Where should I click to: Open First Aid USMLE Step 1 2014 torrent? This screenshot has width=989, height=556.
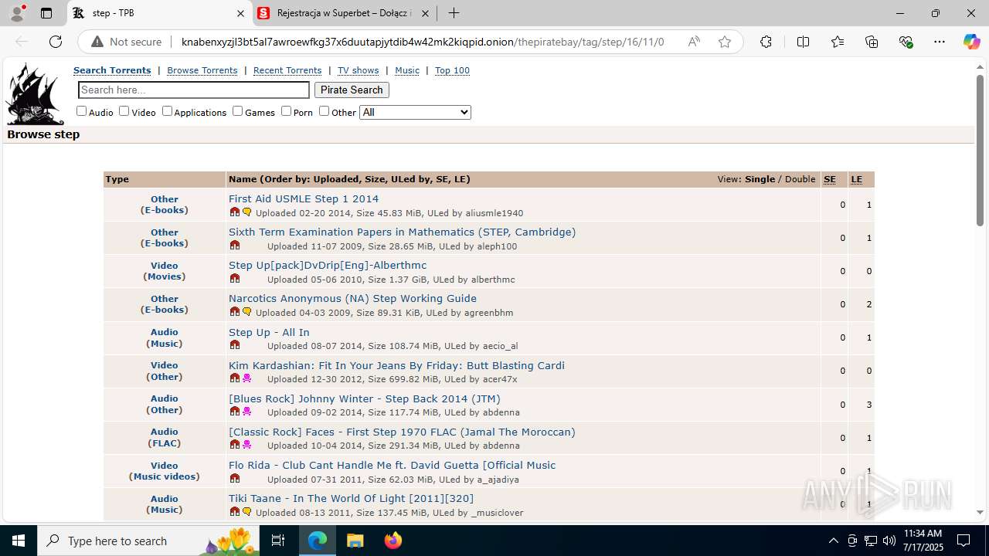point(304,198)
